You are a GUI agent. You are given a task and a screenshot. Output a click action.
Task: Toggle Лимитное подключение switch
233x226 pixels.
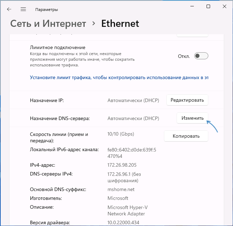point(201,56)
